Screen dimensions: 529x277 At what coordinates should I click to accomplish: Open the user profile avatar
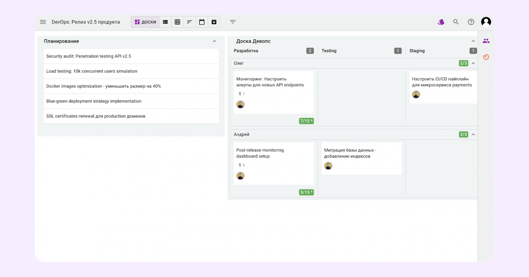486,22
